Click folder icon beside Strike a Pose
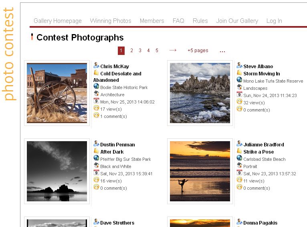Screen dimensions: 307x227 click(x=239, y=151)
